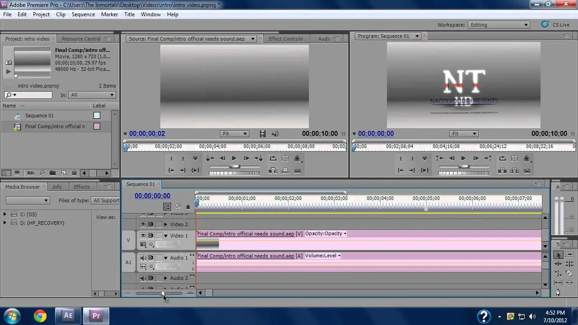This screenshot has width=578, height=325.
Task: Switch to Resource Central tab
Action: tap(81, 39)
